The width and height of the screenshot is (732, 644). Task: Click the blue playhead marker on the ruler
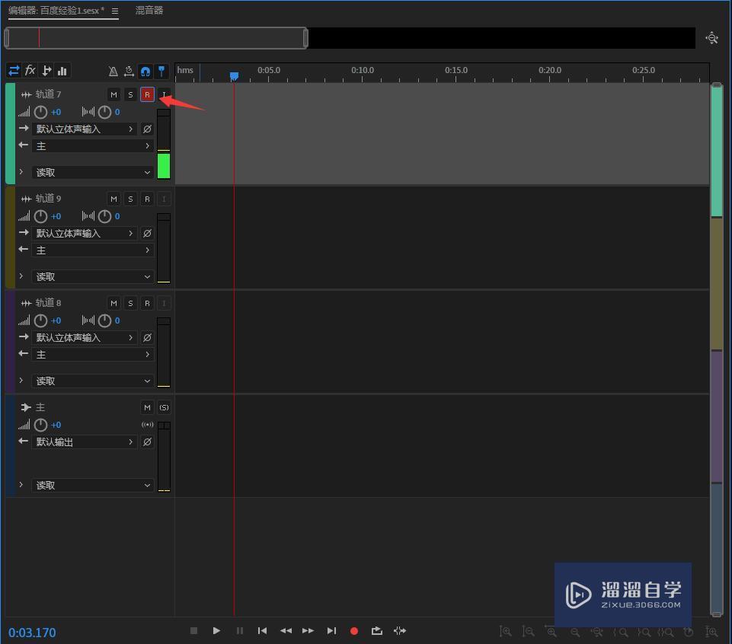tap(234, 76)
